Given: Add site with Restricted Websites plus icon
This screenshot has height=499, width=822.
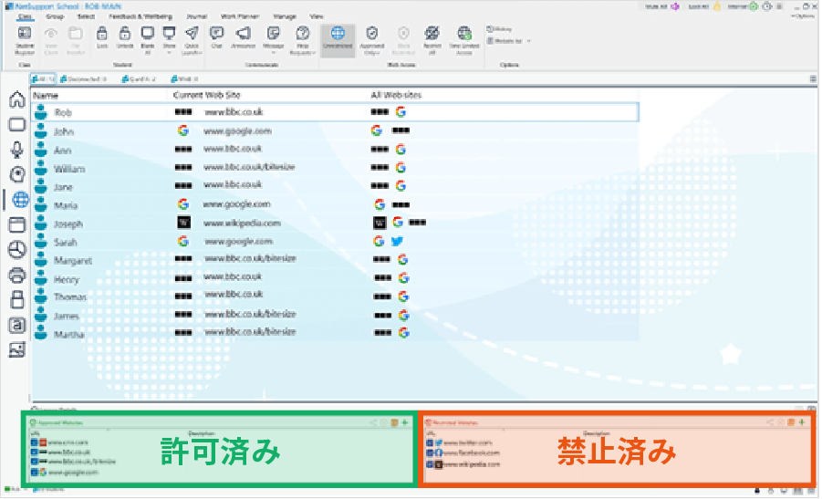Looking at the screenshot, I should (802, 422).
